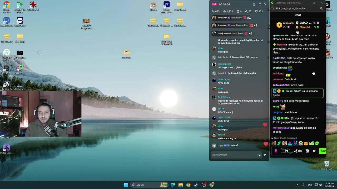Open Windows Start menu
The height and width of the screenshot is (189, 337).
coord(126,185)
